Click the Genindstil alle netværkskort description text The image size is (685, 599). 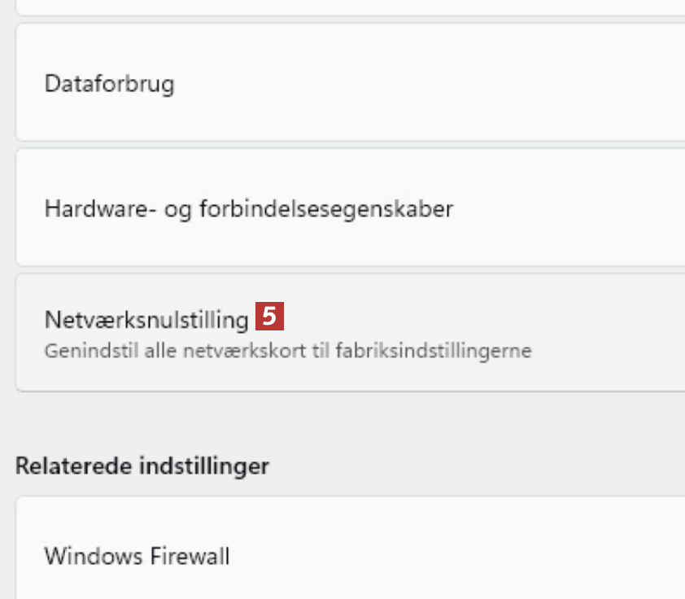287,352
